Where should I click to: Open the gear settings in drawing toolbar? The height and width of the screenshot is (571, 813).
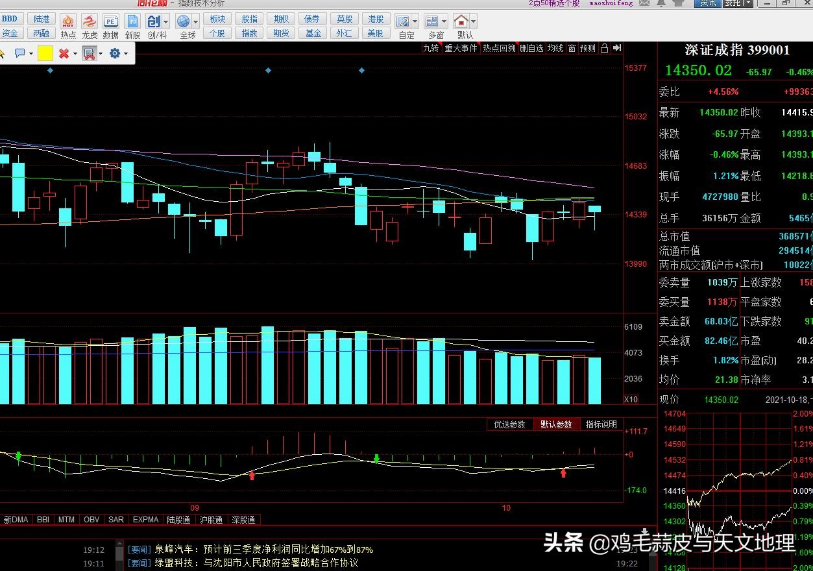click(x=115, y=54)
